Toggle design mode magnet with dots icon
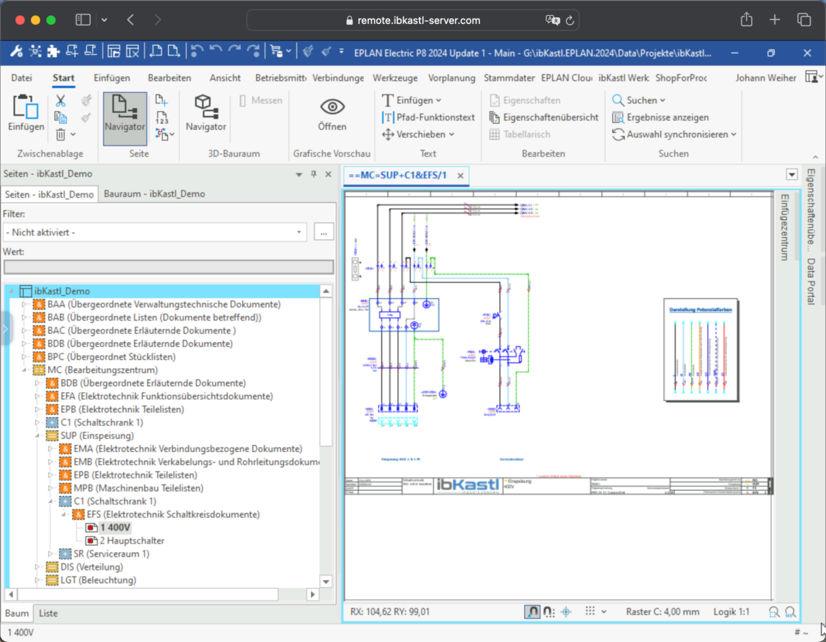The image size is (826, 642). click(x=549, y=611)
